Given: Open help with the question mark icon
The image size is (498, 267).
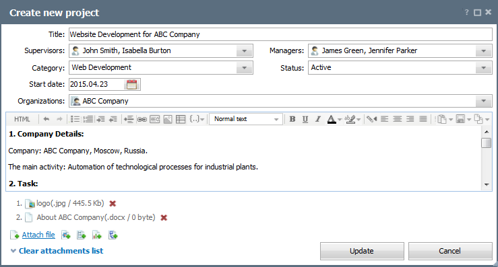Looking at the screenshot, I should [466, 12].
